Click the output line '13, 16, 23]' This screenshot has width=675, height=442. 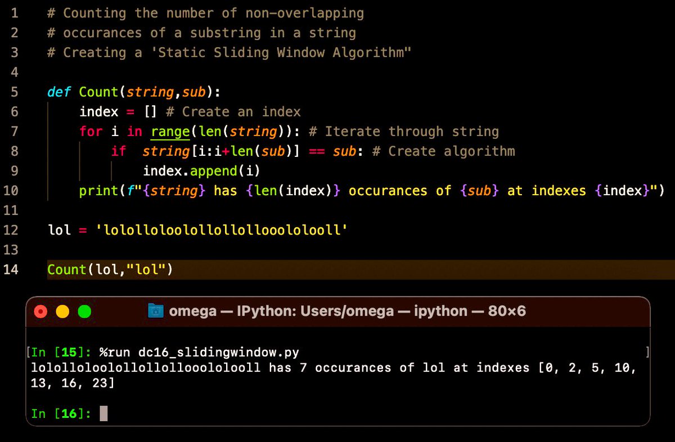pos(73,383)
